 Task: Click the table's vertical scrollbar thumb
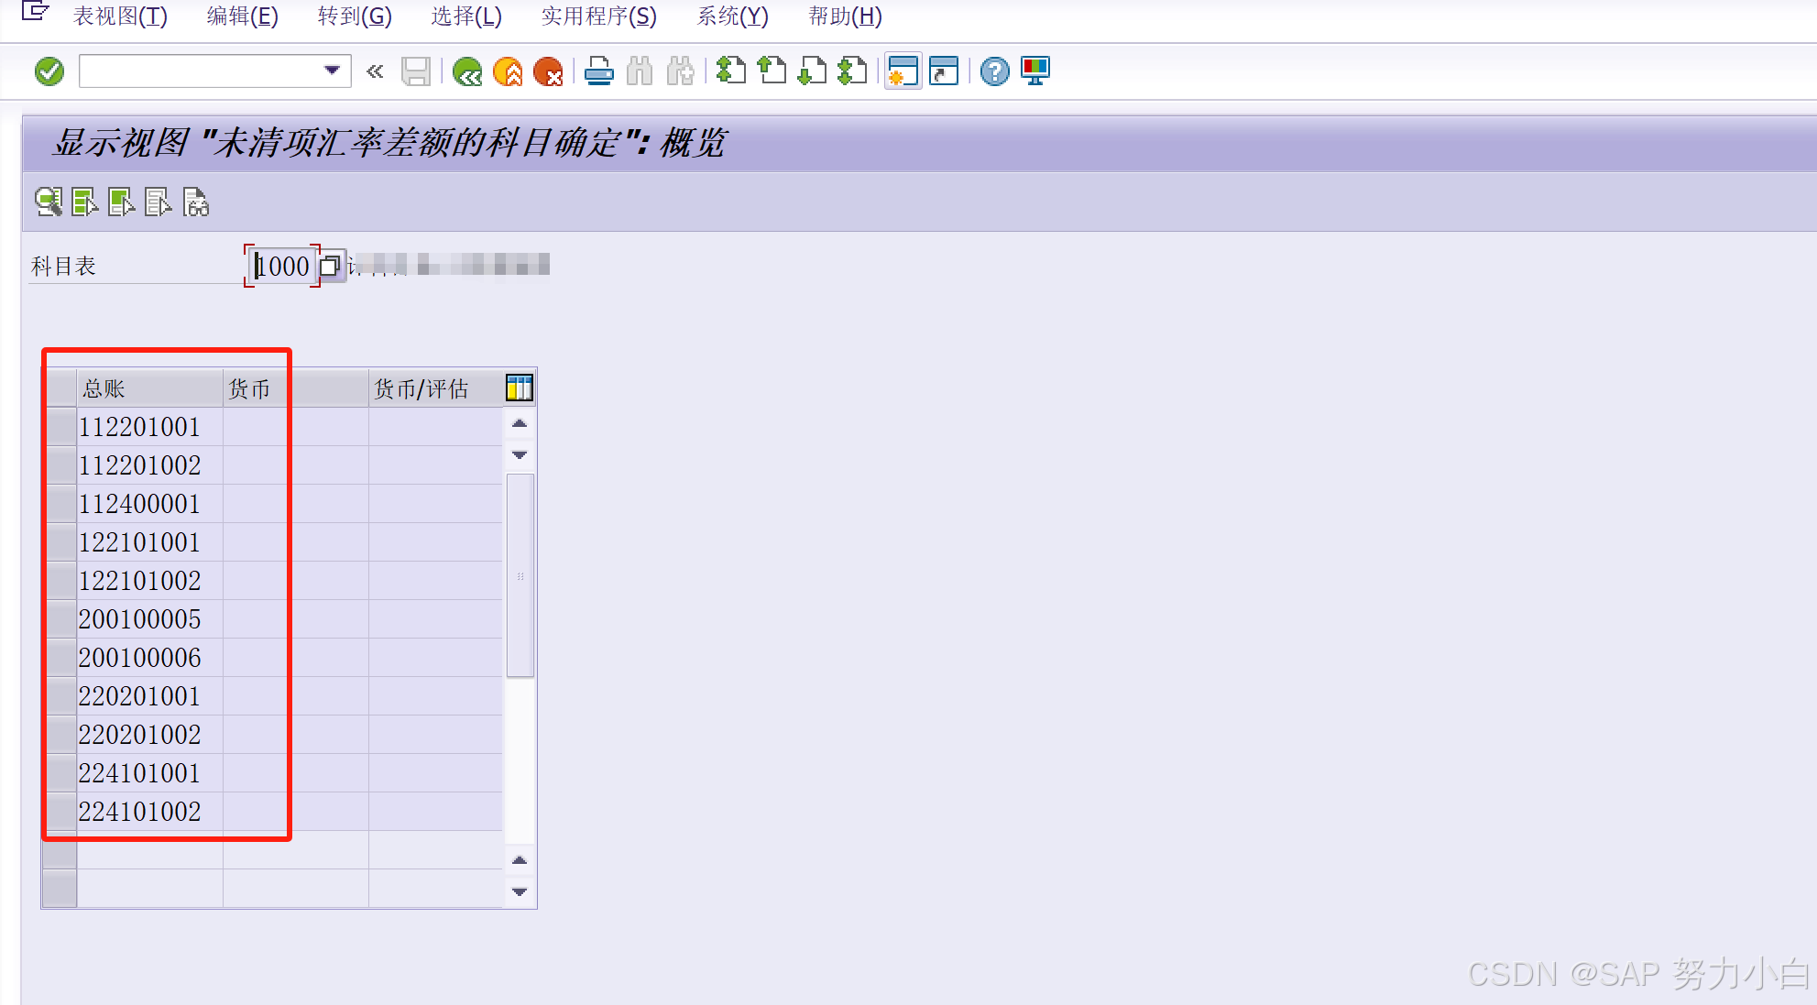[520, 575]
